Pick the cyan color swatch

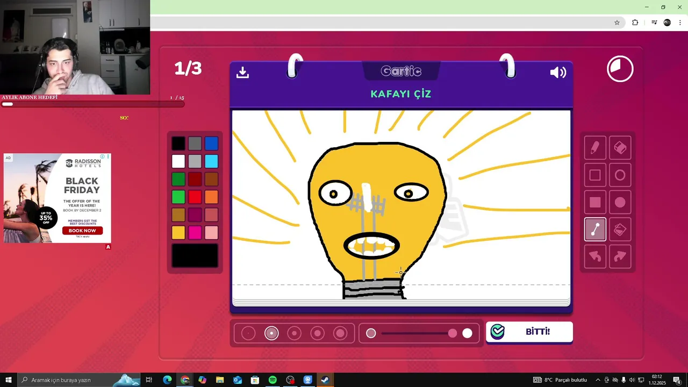[211, 161]
